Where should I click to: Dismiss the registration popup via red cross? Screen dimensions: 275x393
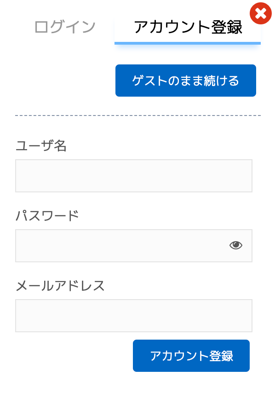[x=260, y=13]
